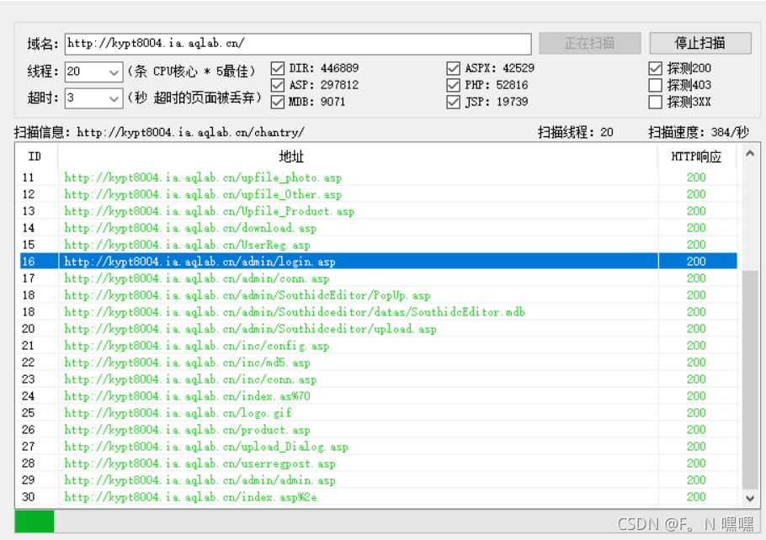Select row upfile_photo.asp
766x540 pixels.
point(378,177)
